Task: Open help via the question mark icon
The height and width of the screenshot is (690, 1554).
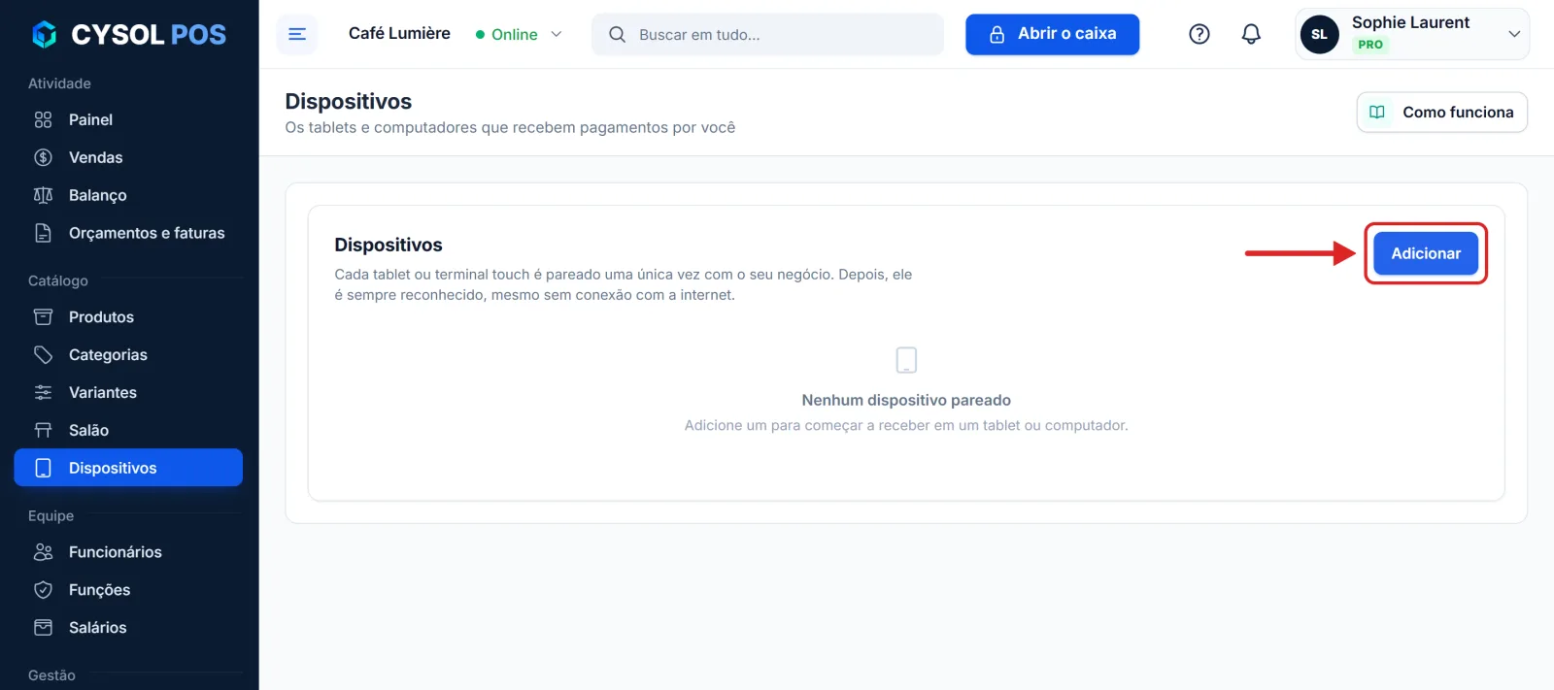Action: tap(1199, 34)
